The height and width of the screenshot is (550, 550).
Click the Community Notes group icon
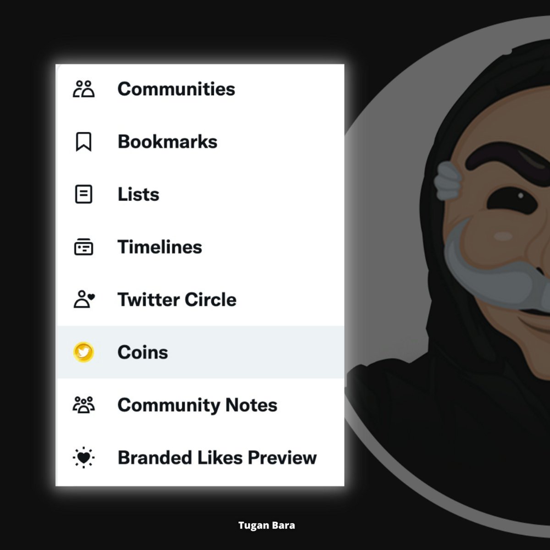(84, 405)
